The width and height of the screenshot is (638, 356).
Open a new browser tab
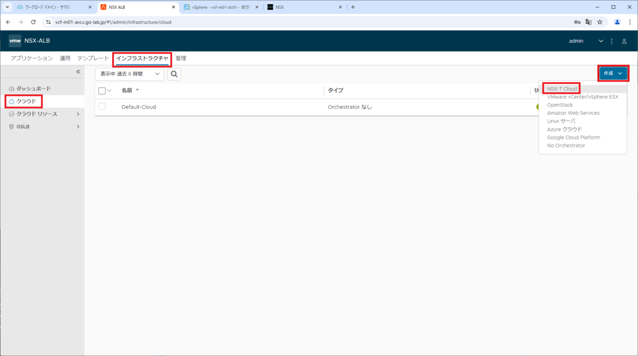[x=353, y=7]
